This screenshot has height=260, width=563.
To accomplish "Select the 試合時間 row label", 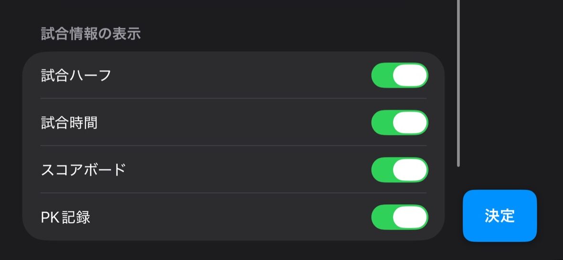I will (69, 123).
